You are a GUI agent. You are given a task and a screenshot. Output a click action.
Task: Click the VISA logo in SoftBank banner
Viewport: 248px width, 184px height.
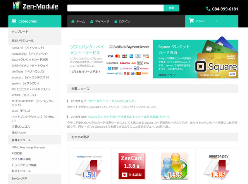110,56
